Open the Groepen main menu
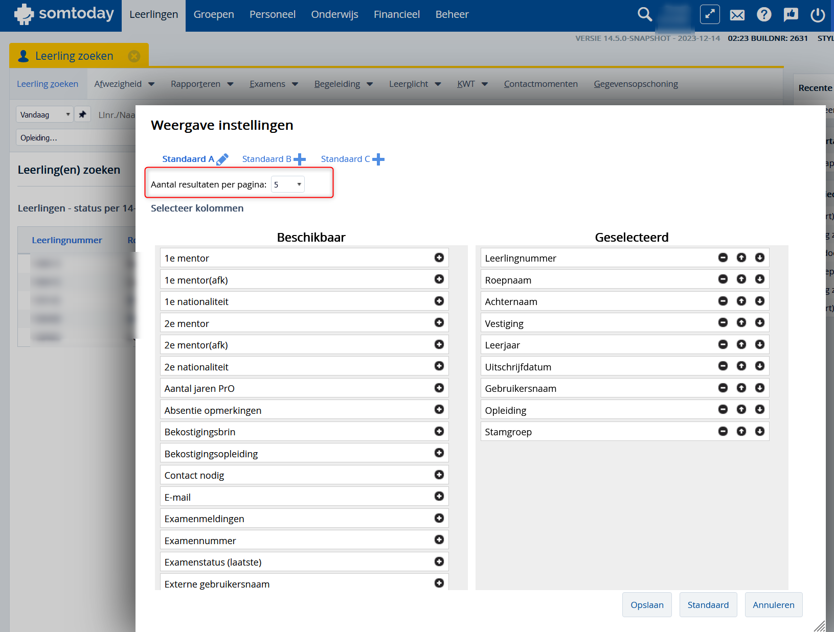The image size is (834, 632). 214,15
